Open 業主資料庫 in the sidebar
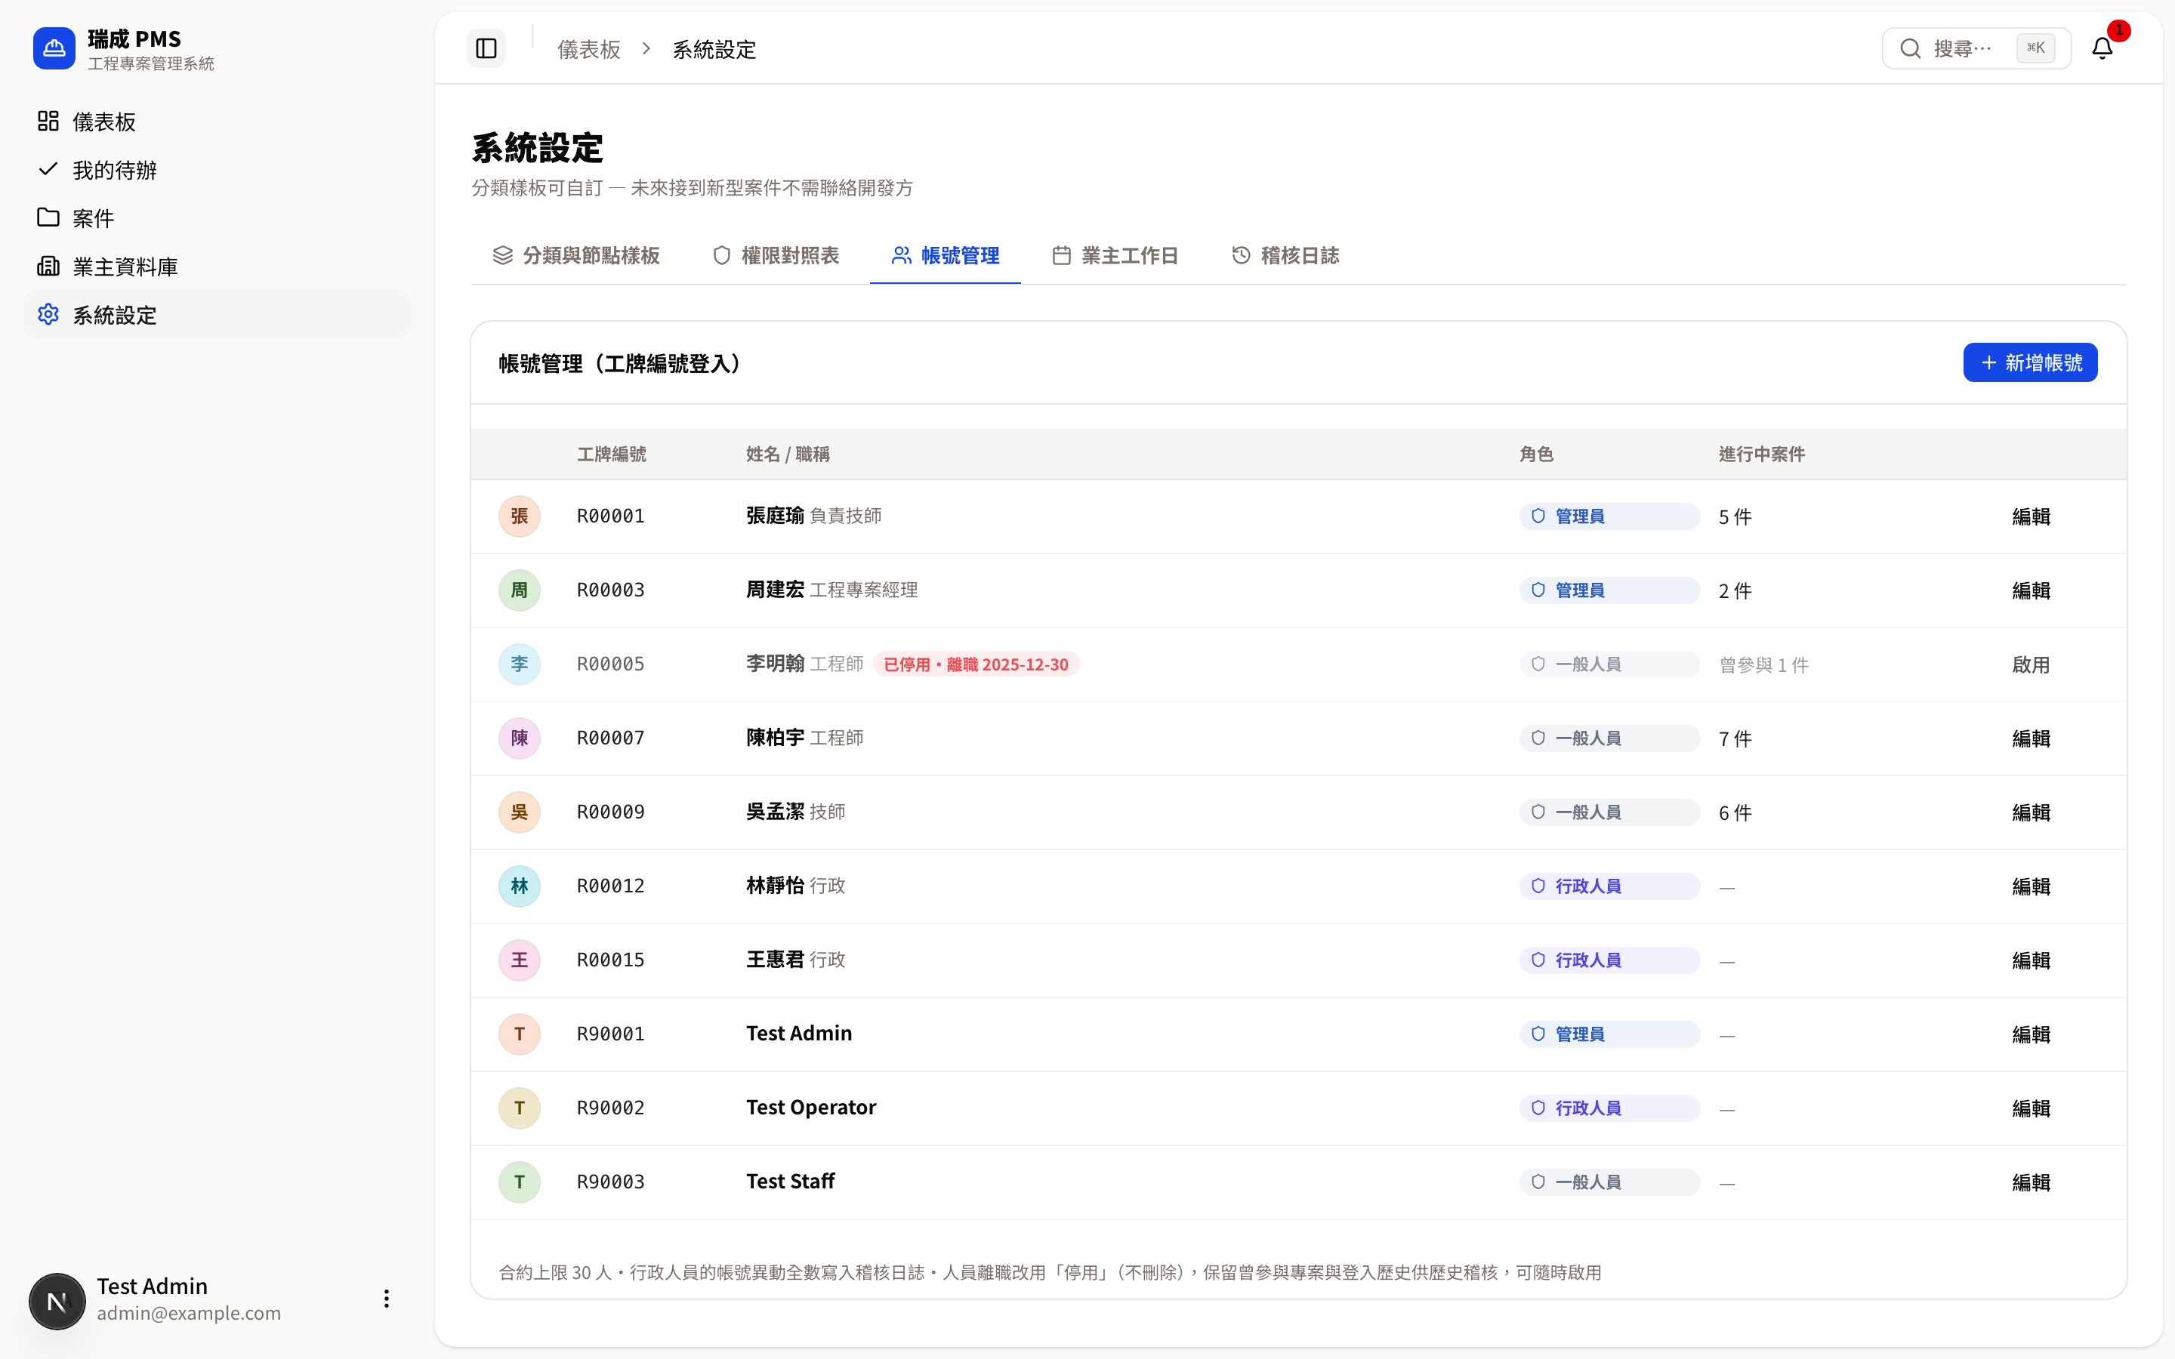The width and height of the screenshot is (2175, 1359). pos(217,266)
